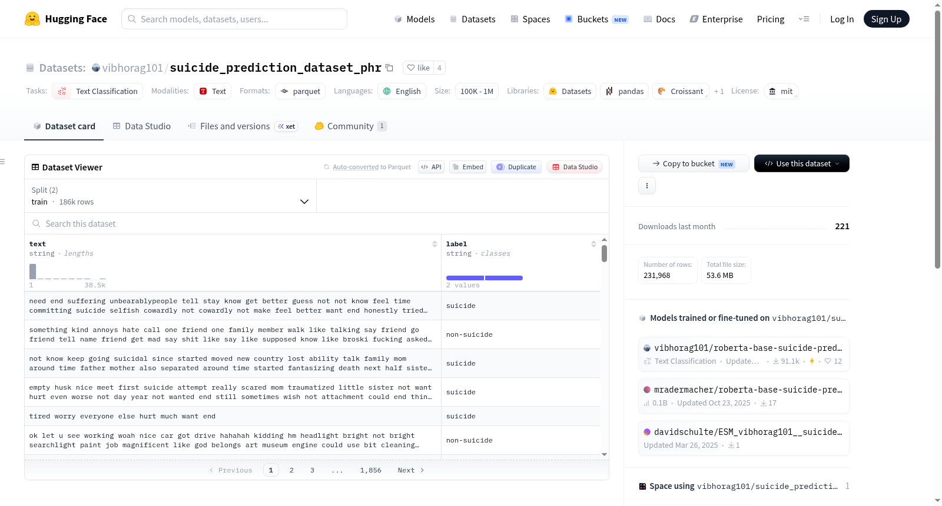Open the Buckets nav item

tap(596, 19)
